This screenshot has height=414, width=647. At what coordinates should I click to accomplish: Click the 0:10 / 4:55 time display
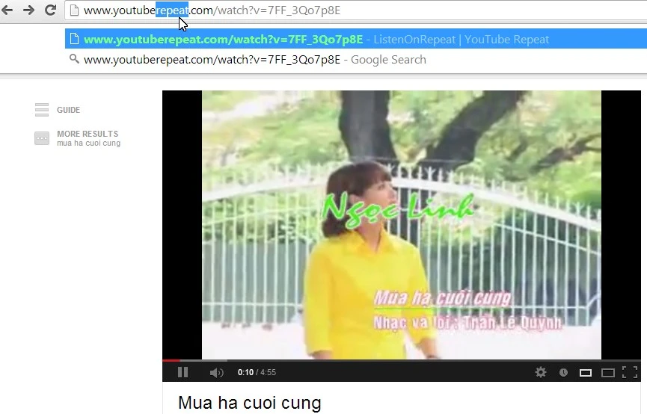click(x=257, y=372)
